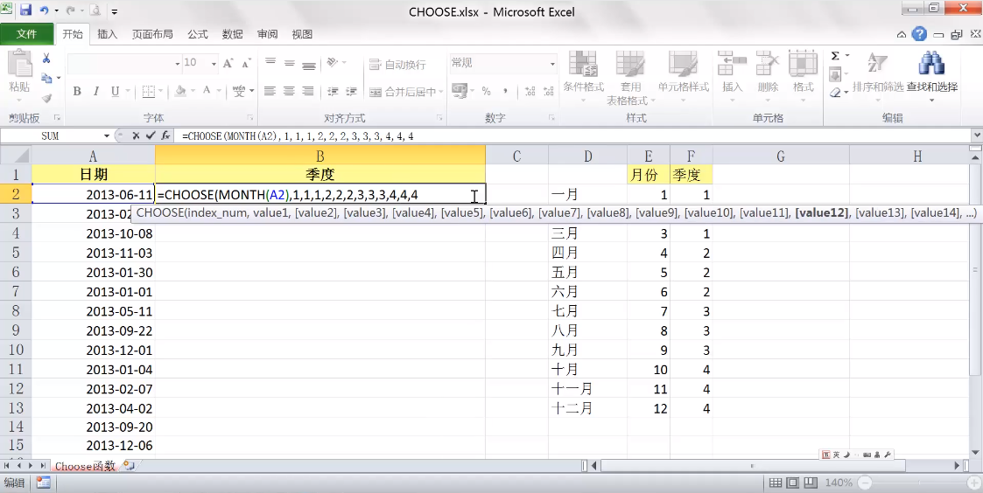Click the blue Help question icon
This screenshot has height=493, width=983.
[919, 34]
